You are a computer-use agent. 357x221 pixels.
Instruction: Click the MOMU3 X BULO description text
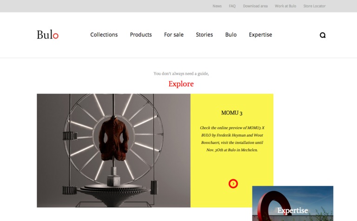pyautogui.click(x=232, y=139)
